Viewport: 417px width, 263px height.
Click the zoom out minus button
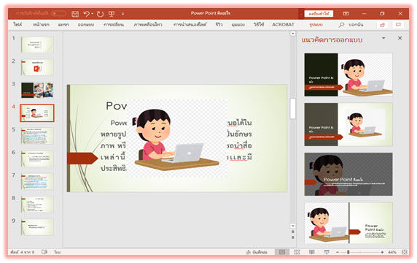point(338,252)
